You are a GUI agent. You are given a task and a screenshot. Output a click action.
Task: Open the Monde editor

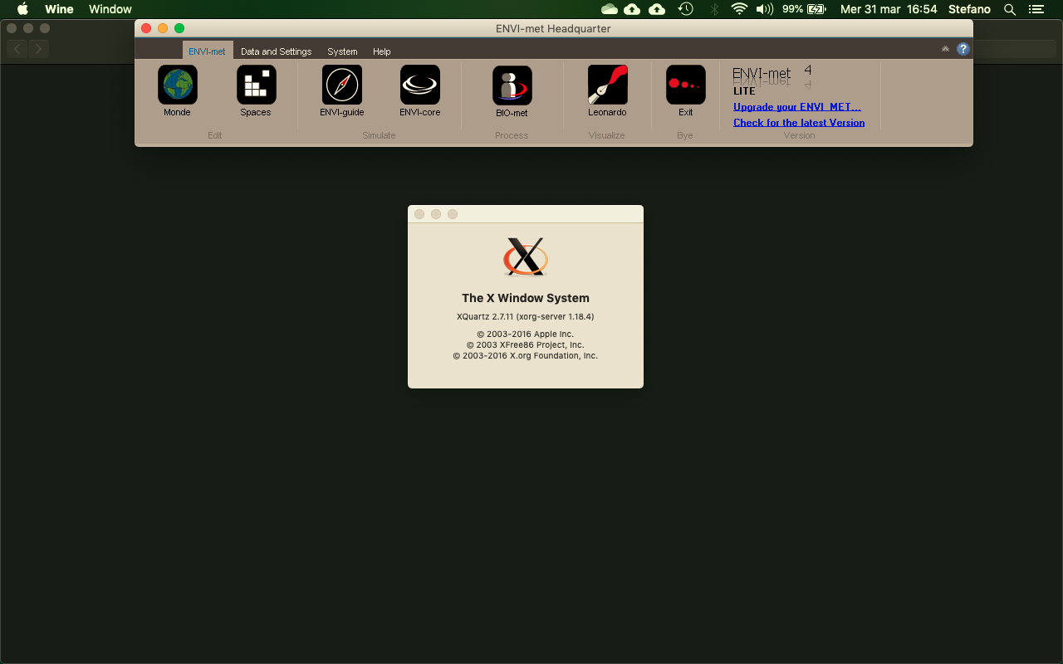(x=177, y=84)
